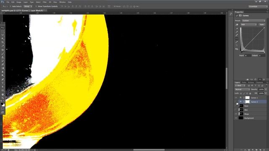Show the hidden Base layer
Image resolution: width=269 pixels, height=151 pixels.
pyautogui.click(x=236, y=106)
